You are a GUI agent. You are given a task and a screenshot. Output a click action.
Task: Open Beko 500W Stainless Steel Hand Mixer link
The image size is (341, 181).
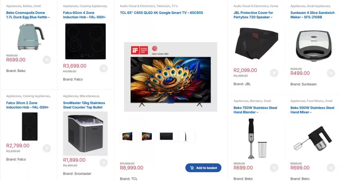[312, 110]
